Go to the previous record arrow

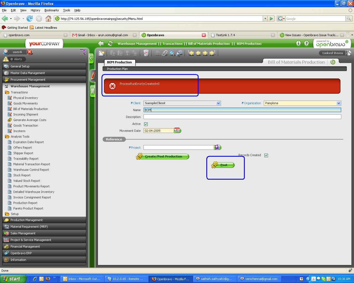point(198,53)
